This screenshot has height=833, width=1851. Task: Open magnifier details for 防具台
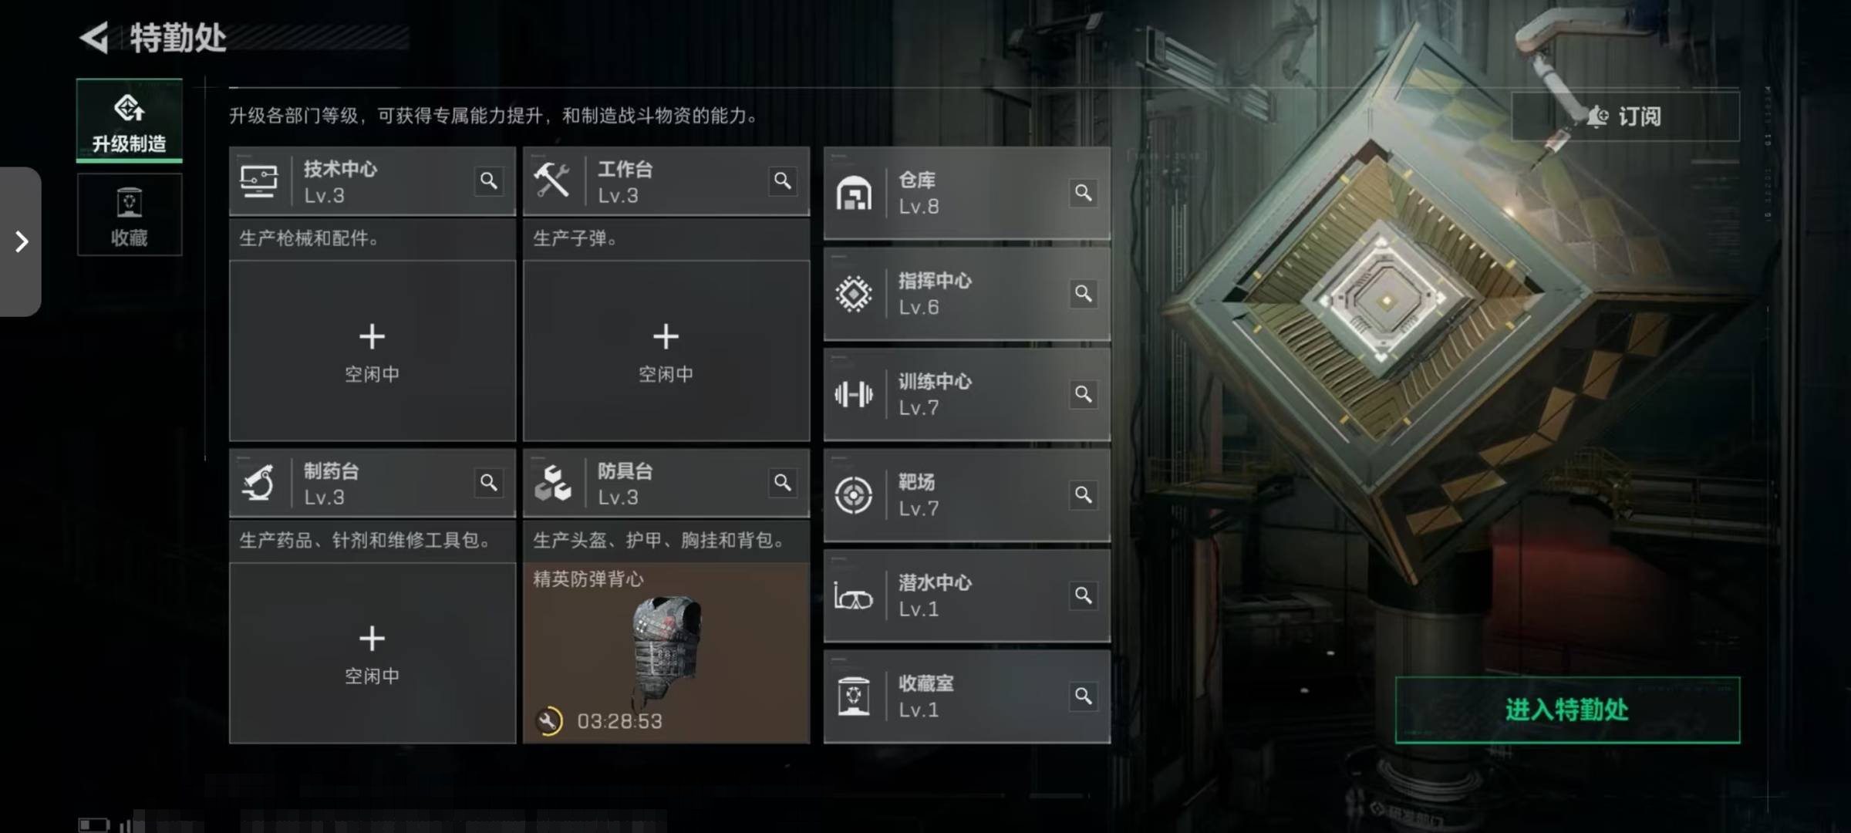782,483
